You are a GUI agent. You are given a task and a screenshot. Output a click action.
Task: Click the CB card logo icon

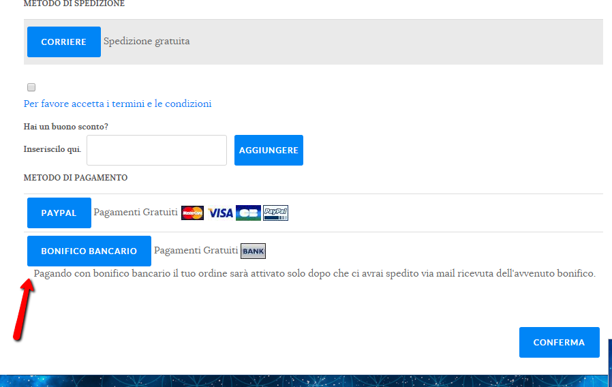[x=248, y=213]
